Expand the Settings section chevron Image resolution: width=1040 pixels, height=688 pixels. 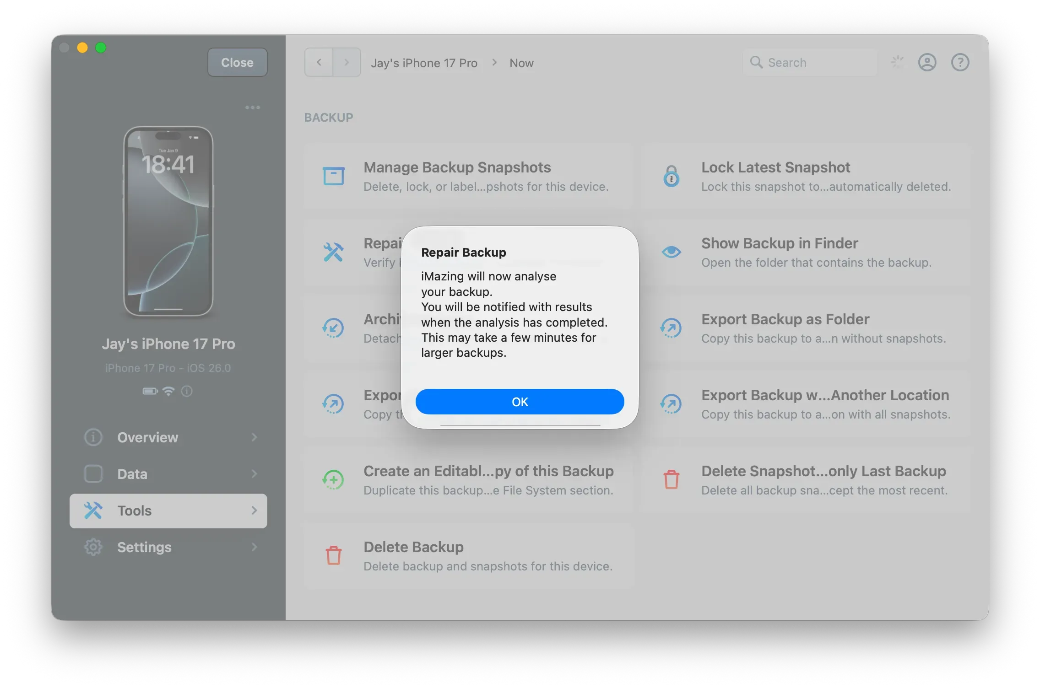(x=255, y=547)
